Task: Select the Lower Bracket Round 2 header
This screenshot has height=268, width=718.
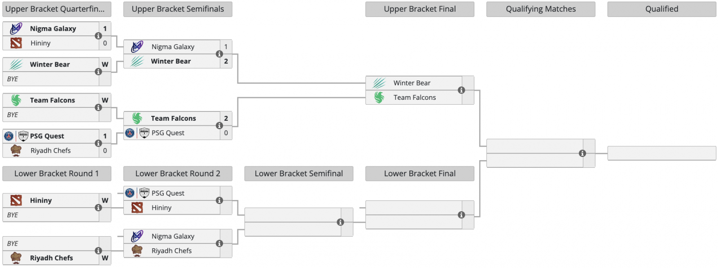Action: [x=178, y=174]
